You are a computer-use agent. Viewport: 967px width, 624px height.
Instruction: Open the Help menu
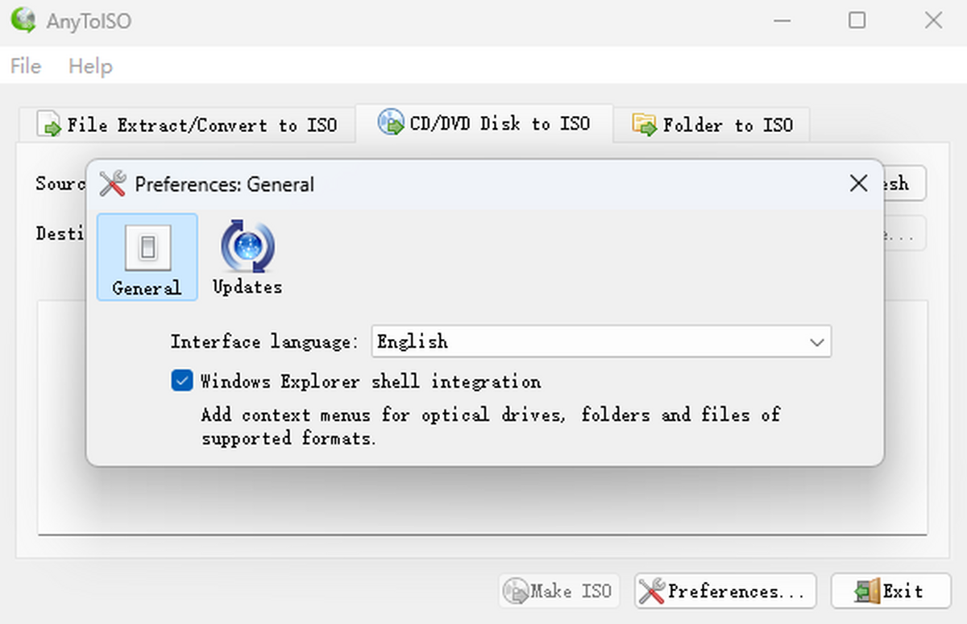[x=90, y=66]
